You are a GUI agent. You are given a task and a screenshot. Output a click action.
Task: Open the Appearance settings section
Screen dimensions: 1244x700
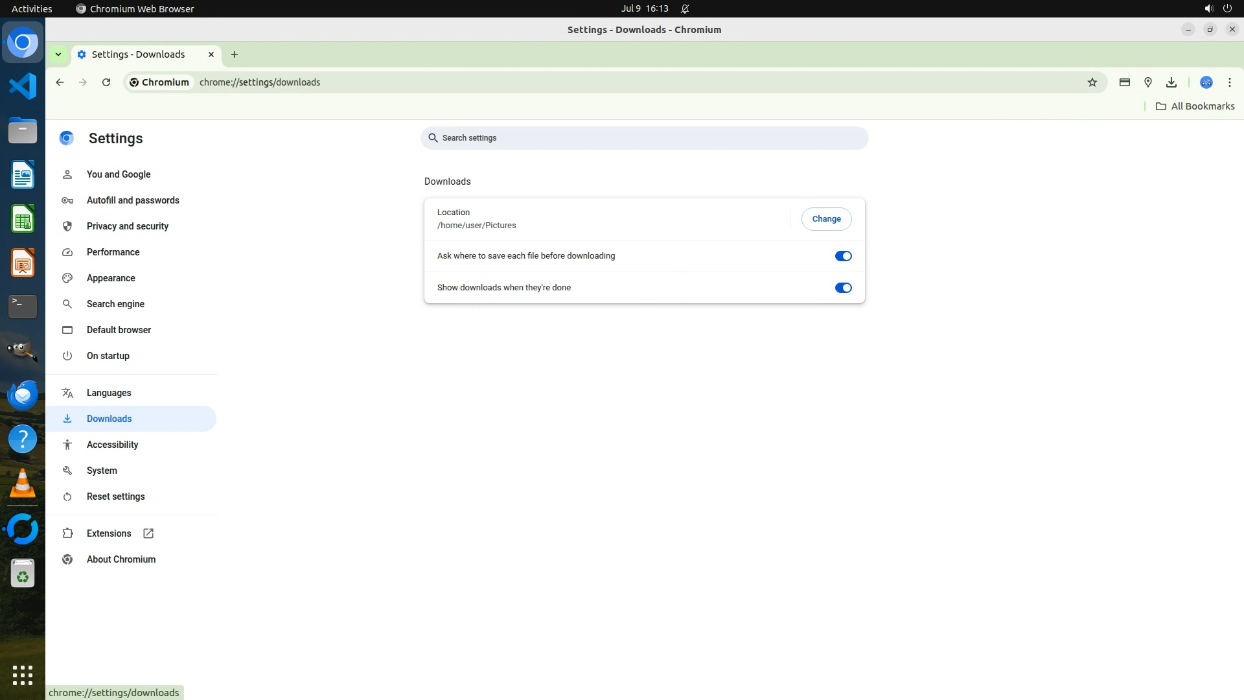coord(111,278)
